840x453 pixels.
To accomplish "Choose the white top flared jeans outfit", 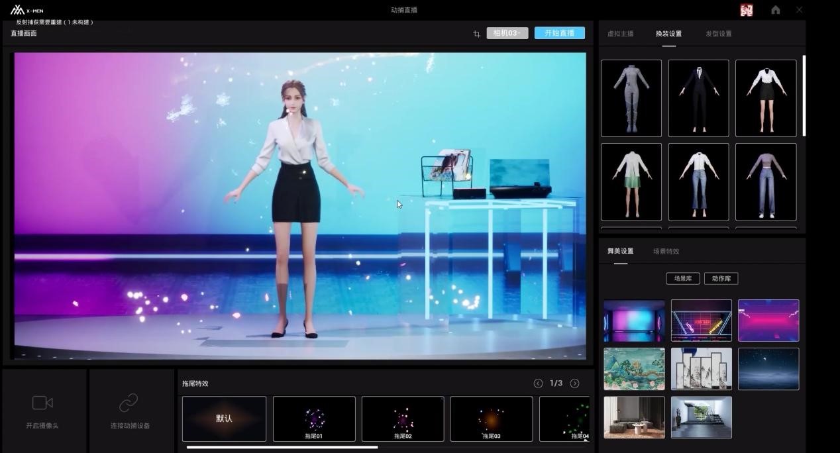I will (699, 182).
